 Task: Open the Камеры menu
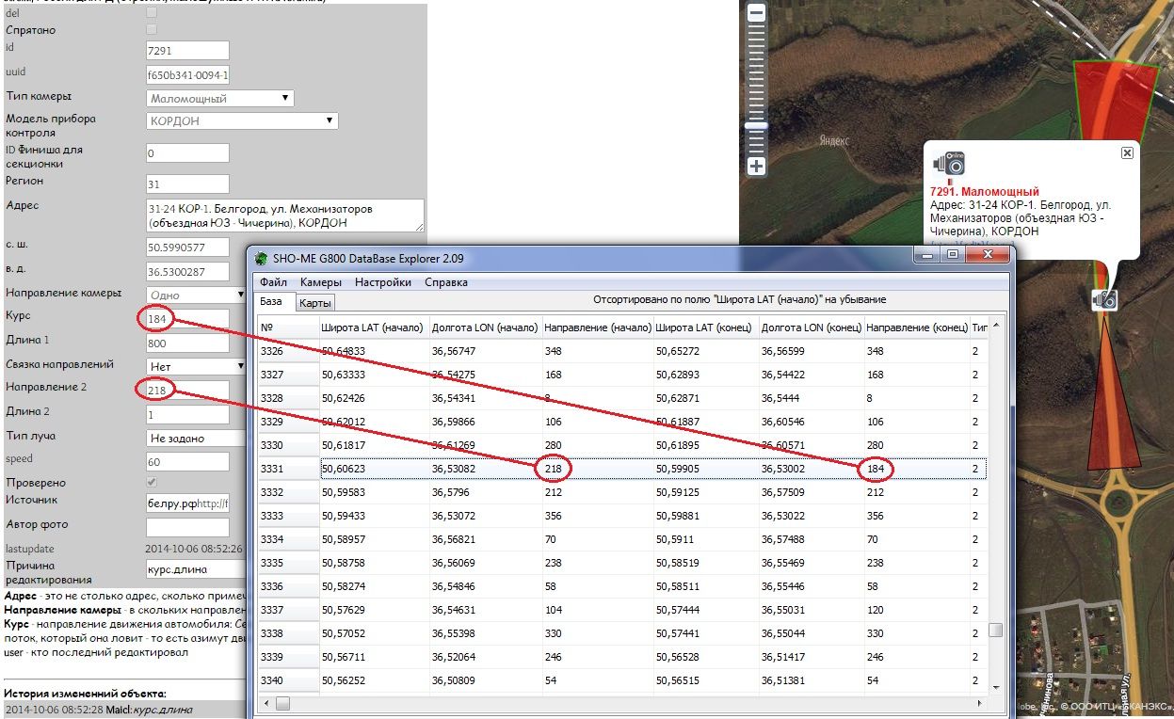click(x=320, y=282)
